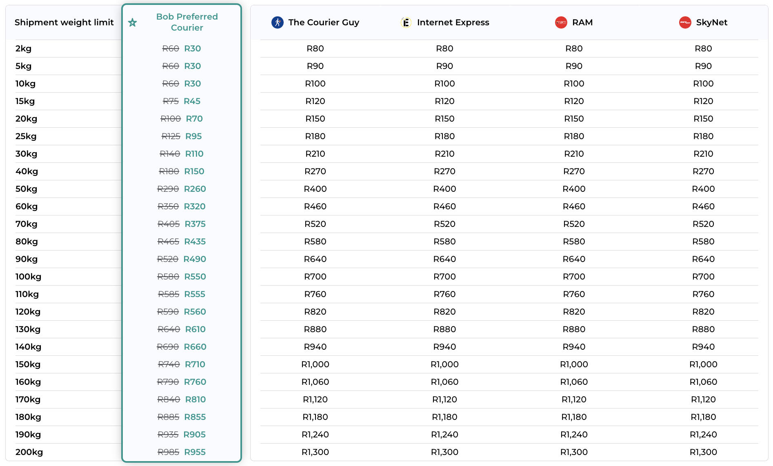773x466 pixels.
Task: Click The Courier Guy R1,000 price for 150kg
Action: point(315,364)
